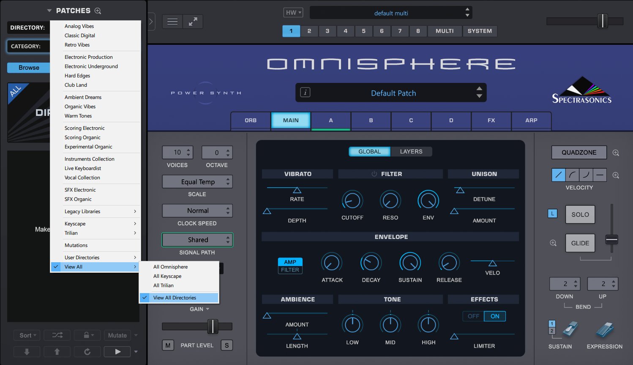Open the MULTI page

(445, 31)
